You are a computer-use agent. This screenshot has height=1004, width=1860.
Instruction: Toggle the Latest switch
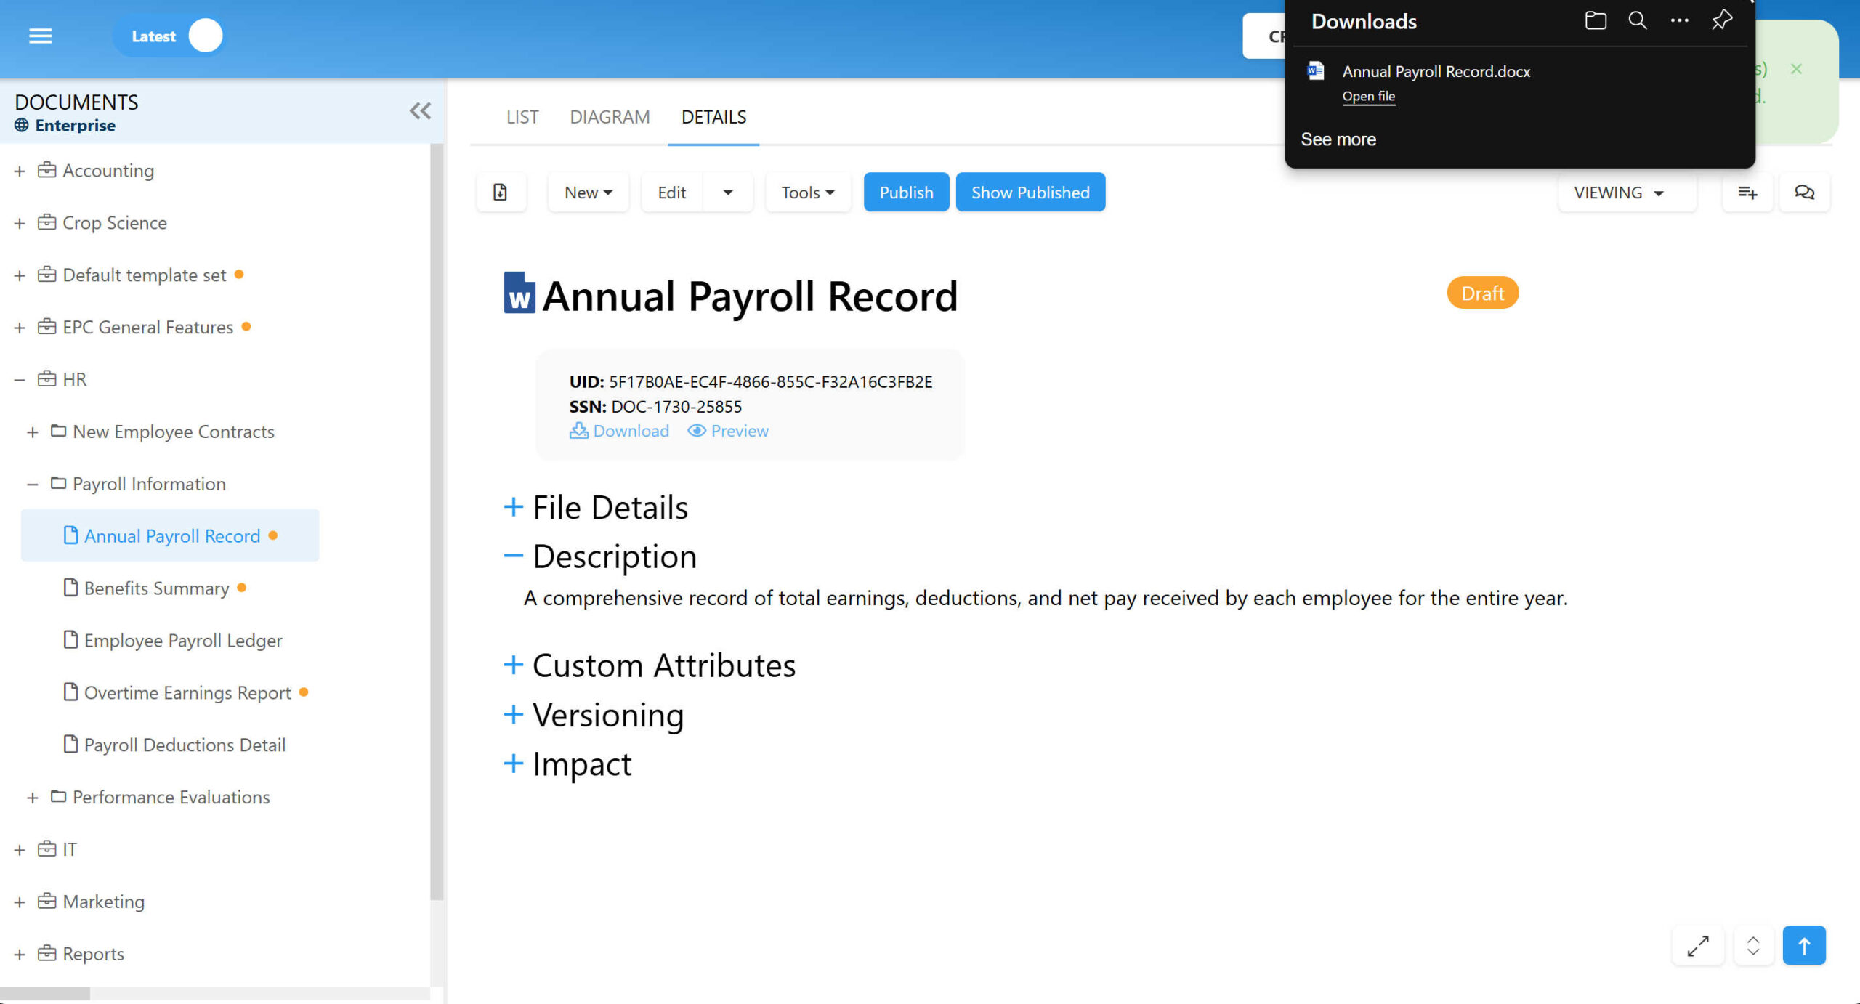205,36
